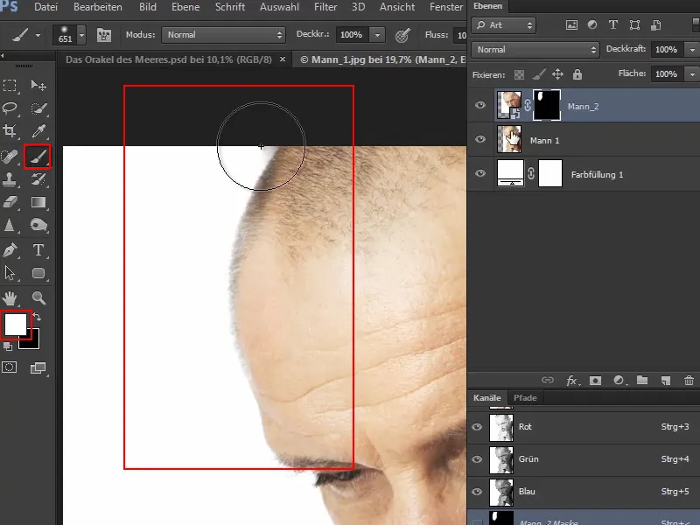Toggle lock position icon

(557, 74)
